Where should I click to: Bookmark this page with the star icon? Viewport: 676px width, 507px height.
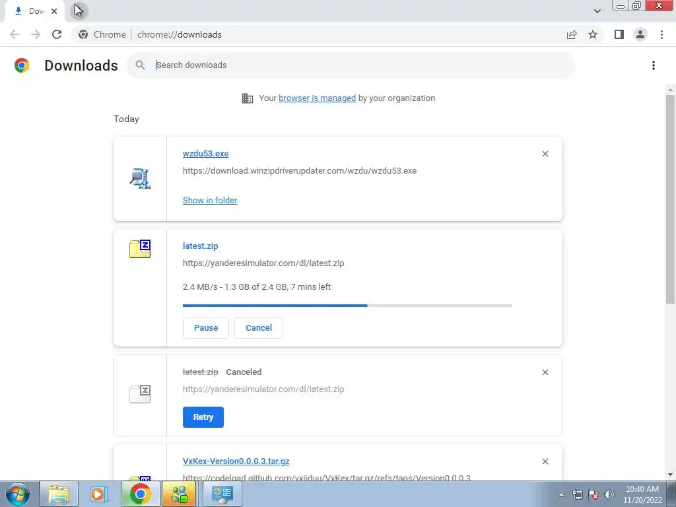[x=593, y=34]
